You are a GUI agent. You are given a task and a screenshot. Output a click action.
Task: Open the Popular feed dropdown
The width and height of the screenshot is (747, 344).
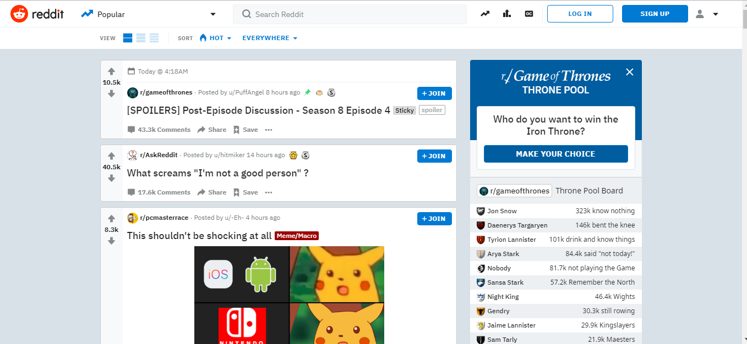pos(149,14)
